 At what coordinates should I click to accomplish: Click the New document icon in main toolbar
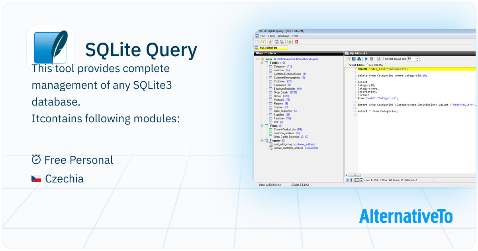[257, 41]
